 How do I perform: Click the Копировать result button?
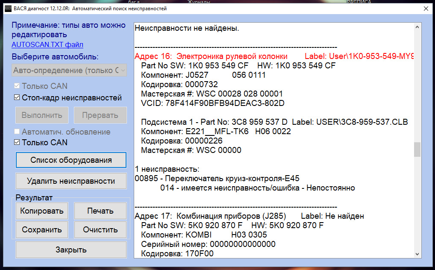point(42,211)
